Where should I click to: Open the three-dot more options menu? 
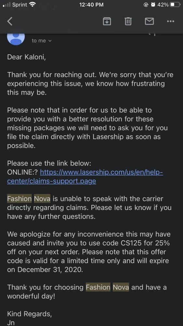(171, 21)
